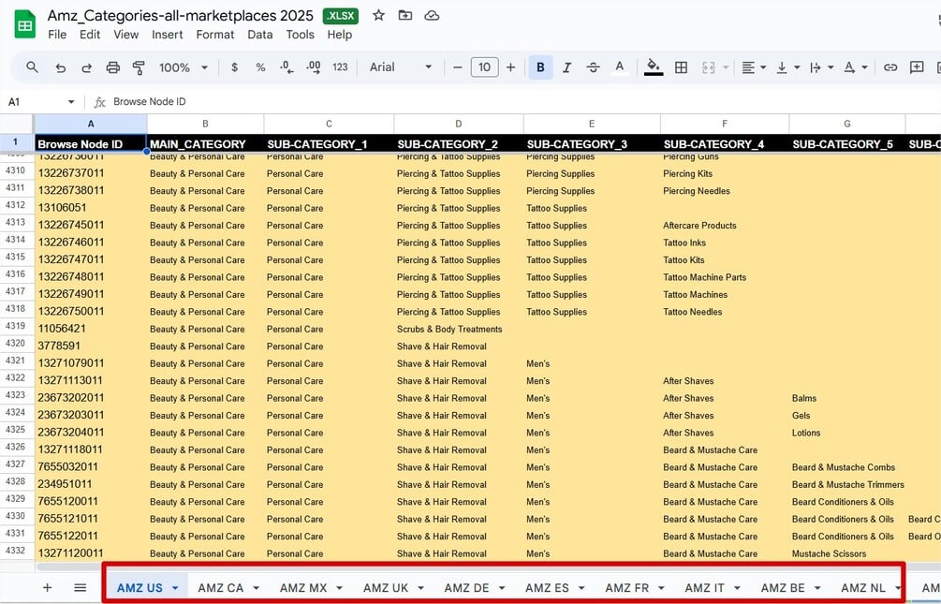The width and height of the screenshot is (941, 604).
Task: Toggle strikethrough formatting
Action: click(x=593, y=66)
